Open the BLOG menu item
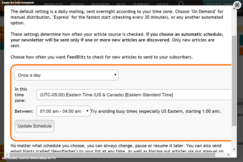243x162 pixels. pyautogui.click(x=121, y=4)
